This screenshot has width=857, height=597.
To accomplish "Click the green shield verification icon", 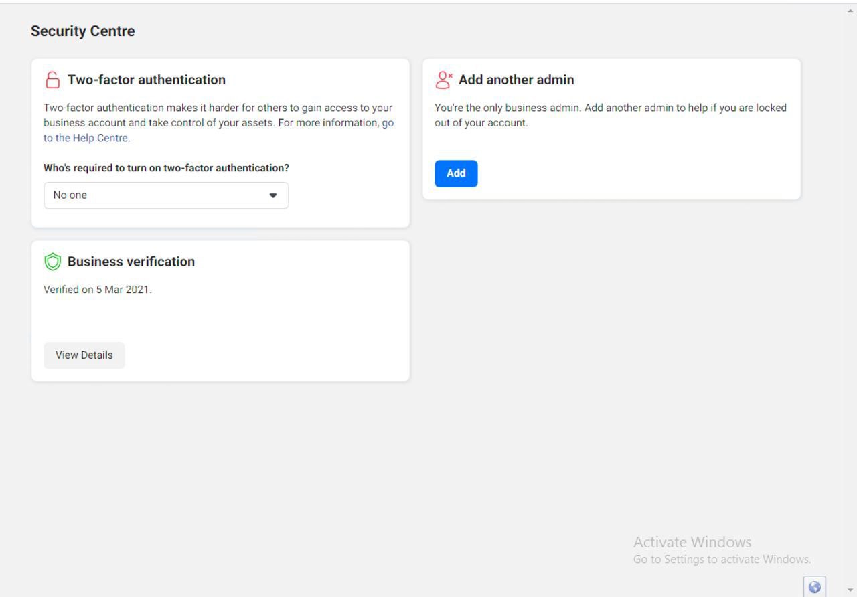I will (x=52, y=262).
